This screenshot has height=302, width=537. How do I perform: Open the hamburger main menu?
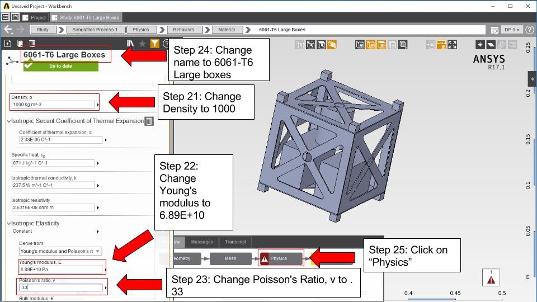point(6,17)
